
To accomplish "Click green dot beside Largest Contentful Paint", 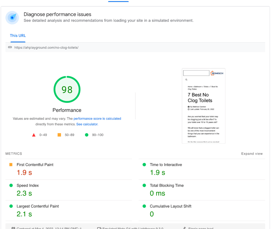I will 11,206.
